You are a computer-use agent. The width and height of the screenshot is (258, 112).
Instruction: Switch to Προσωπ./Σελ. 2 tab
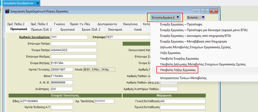(41, 30)
